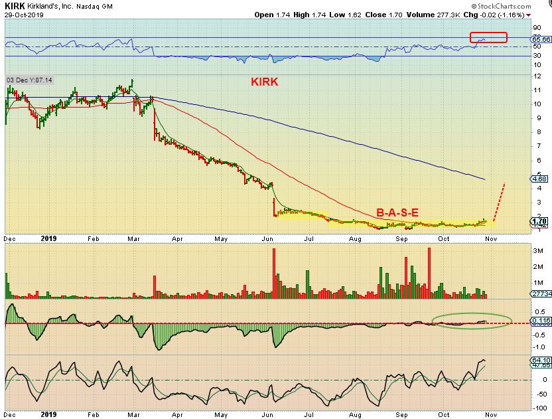This screenshot has width=552, height=419.
Task: Click the 30 level on RSI axis
Action: [537, 56]
